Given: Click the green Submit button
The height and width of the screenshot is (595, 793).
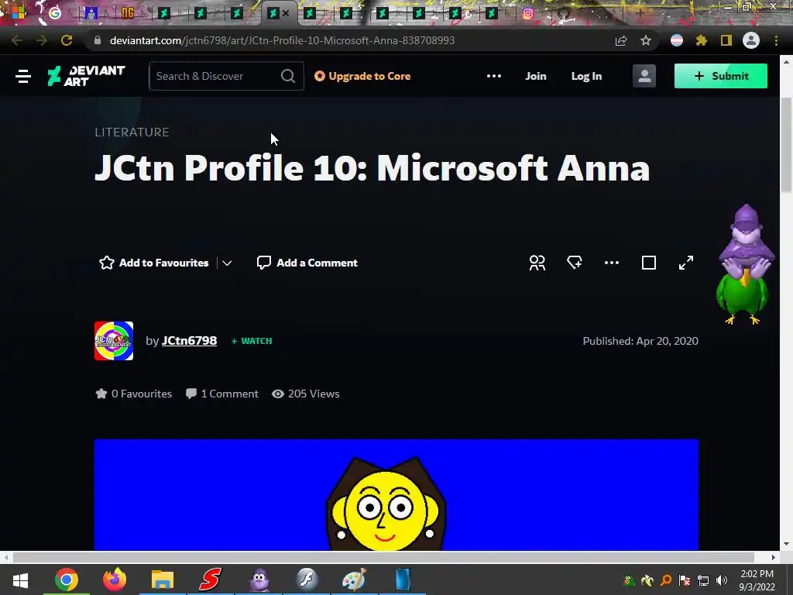Looking at the screenshot, I should click(x=721, y=77).
